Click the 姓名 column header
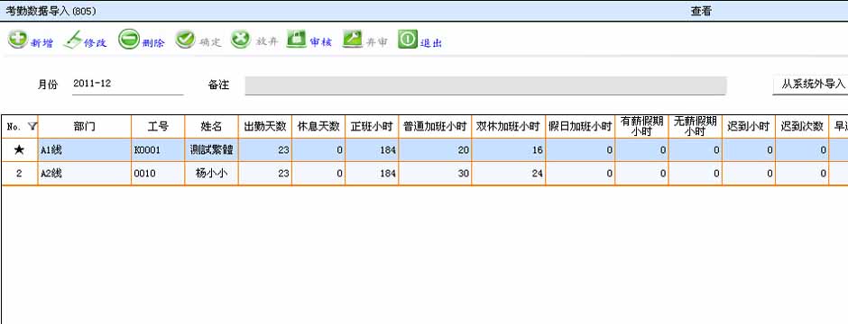 pyautogui.click(x=211, y=127)
